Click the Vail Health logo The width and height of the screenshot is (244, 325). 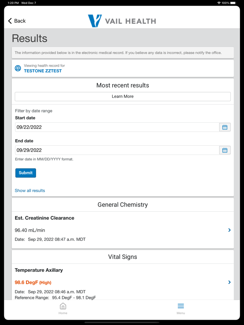point(122,21)
